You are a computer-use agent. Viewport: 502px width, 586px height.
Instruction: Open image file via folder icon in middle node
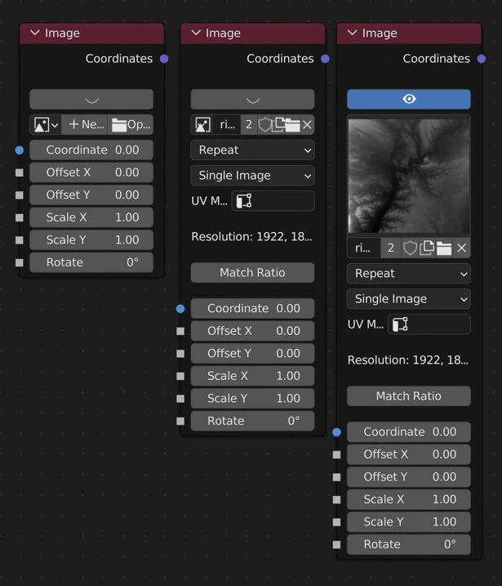(x=292, y=125)
